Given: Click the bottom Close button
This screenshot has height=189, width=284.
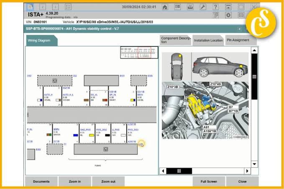Looking at the screenshot, I should pos(242,181).
